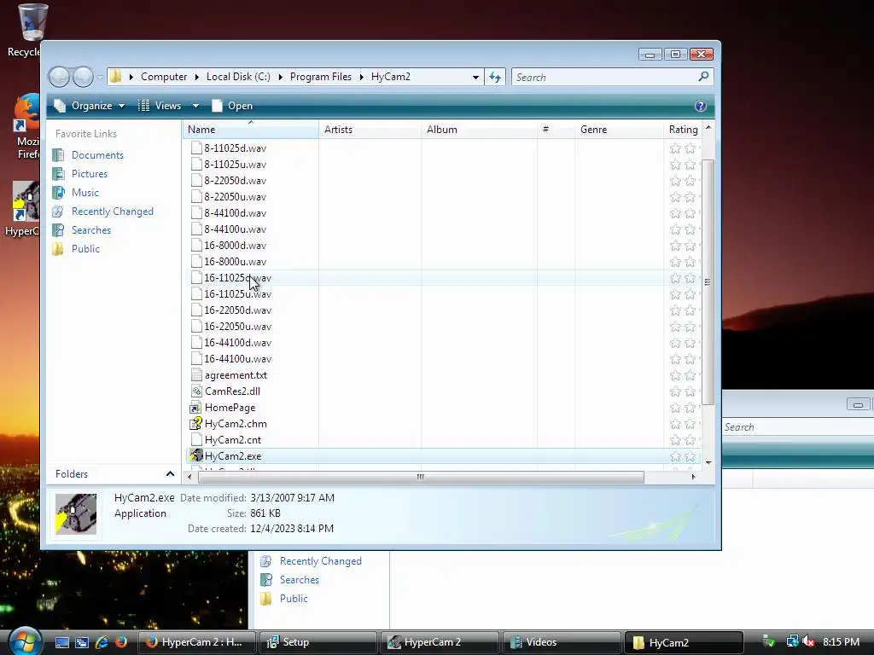
Task: Select the file 8-11025d.wav
Action: coord(235,148)
